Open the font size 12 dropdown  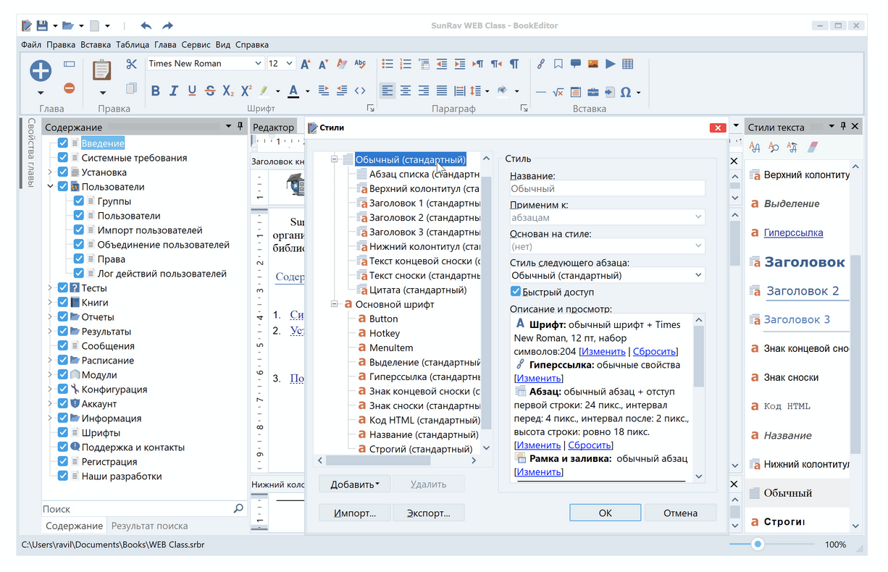[x=290, y=64]
